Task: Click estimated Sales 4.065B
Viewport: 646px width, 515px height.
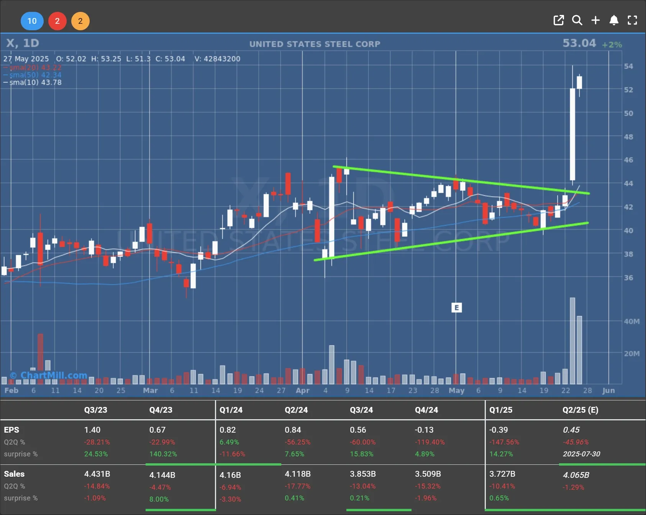Action: tap(576, 475)
